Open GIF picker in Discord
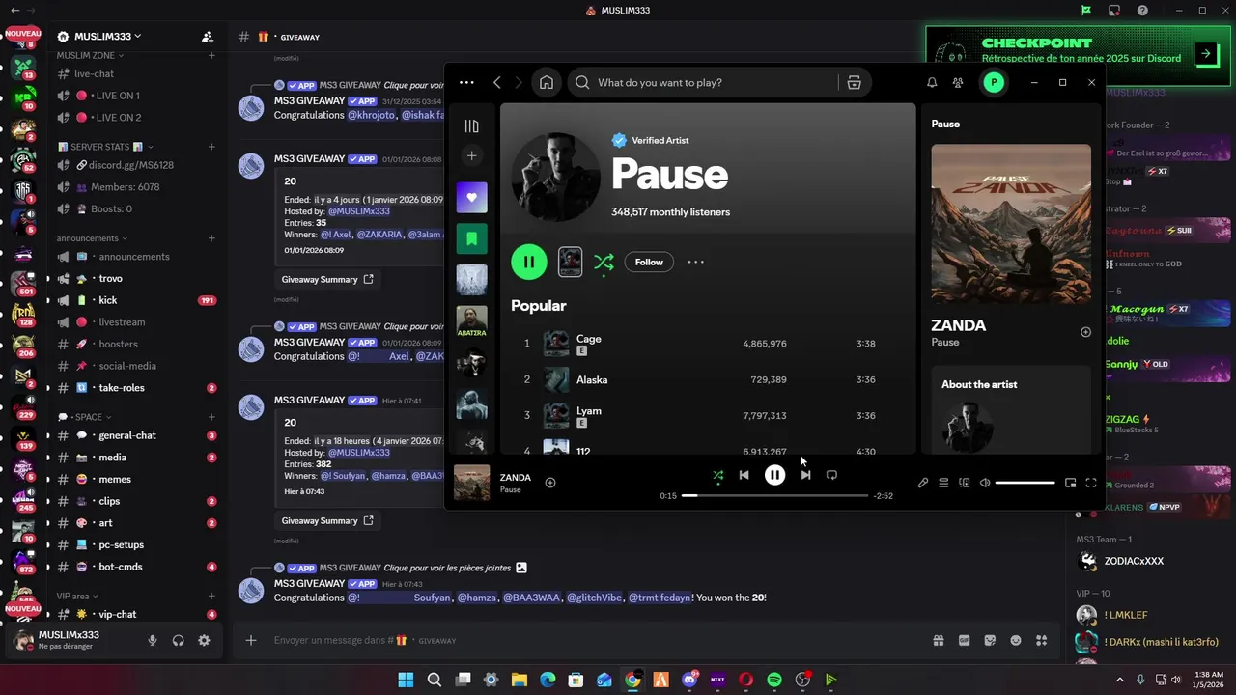Screen dimensions: 1236x695 (964, 640)
